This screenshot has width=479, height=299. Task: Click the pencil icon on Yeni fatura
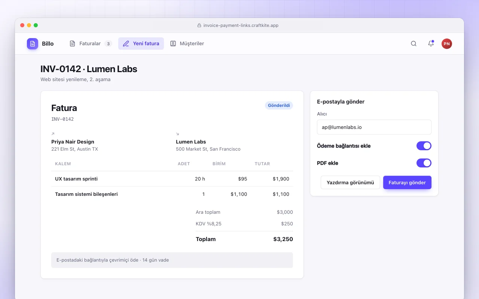pos(126,44)
